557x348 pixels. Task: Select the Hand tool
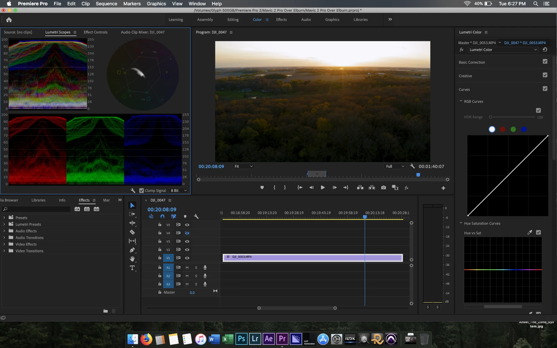(x=132, y=259)
